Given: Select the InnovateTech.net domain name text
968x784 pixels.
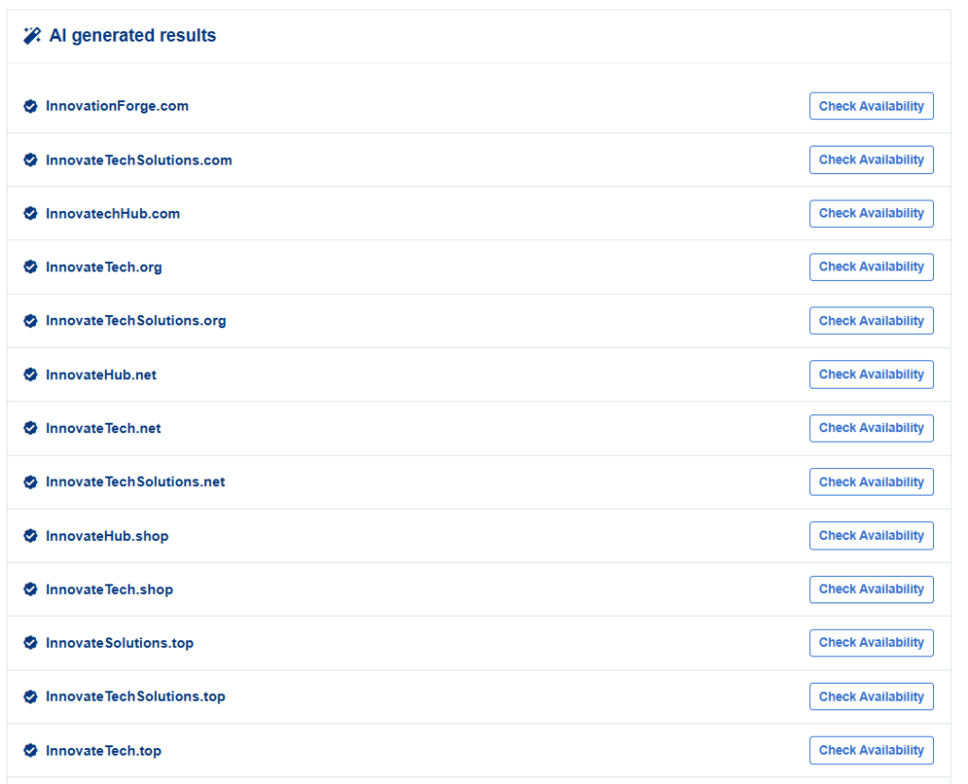Looking at the screenshot, I should click(103, 428).
